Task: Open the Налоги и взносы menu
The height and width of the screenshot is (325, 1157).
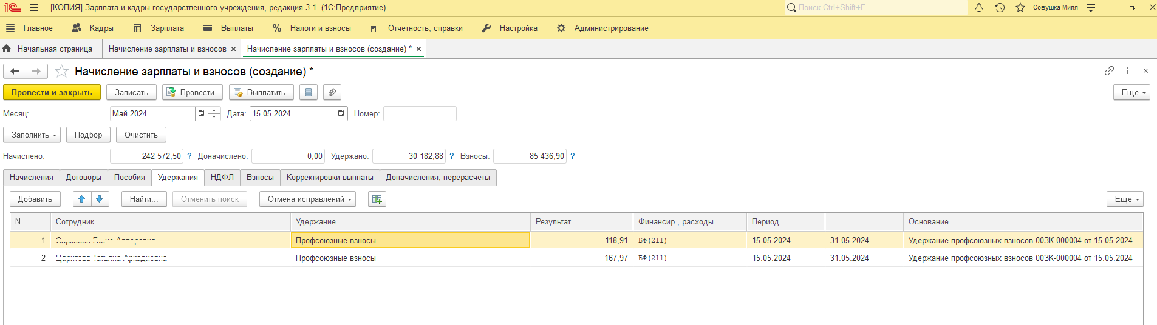Action: pyautogui.click(x=312, y=28)
